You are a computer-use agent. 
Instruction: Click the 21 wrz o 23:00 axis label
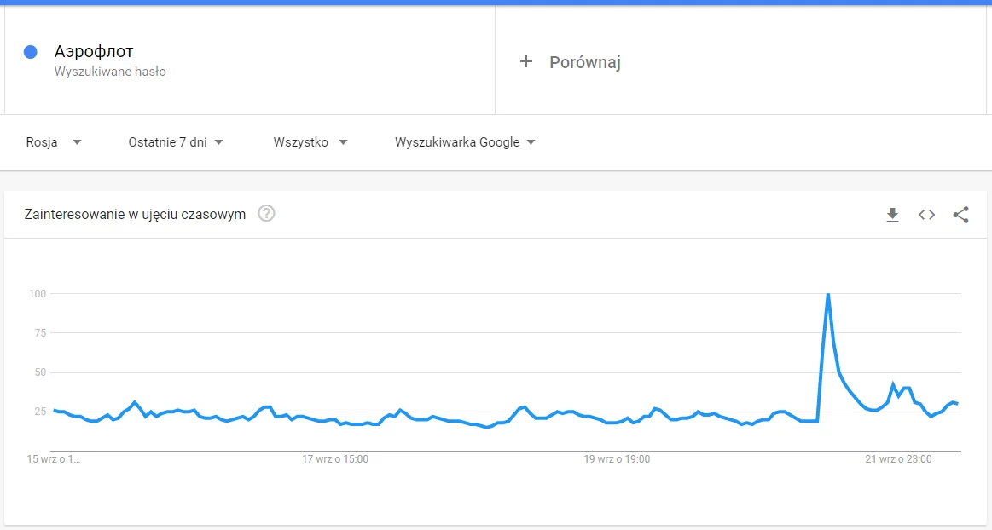(x=898, y=459)
